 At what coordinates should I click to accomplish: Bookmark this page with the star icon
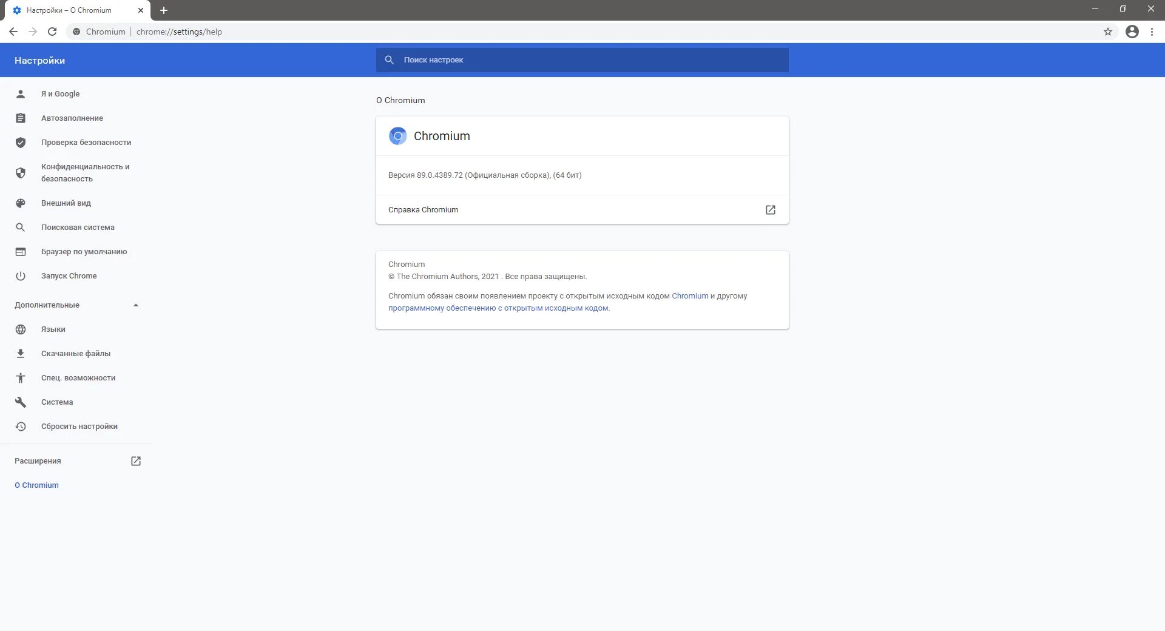coord(1108,32)
